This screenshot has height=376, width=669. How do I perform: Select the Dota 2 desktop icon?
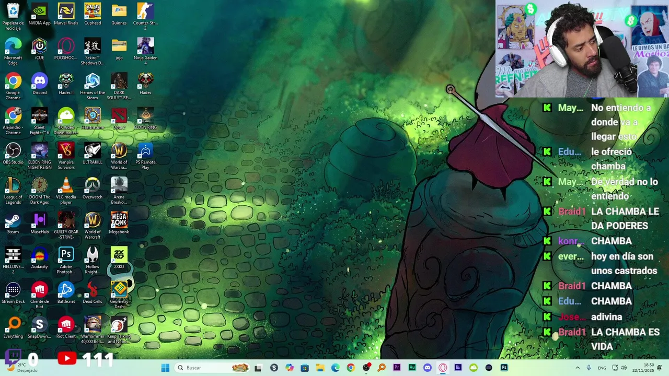(x=119, y=119)
